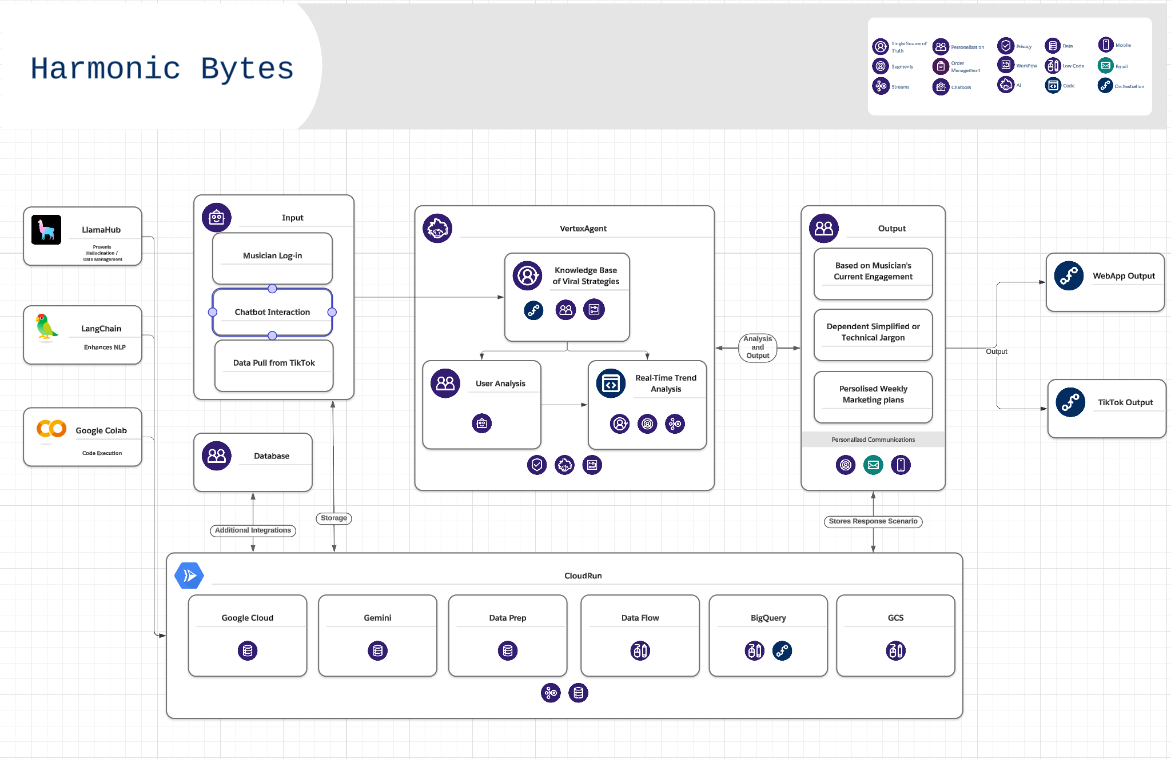Click the Harmonic Bytes title text

(x=162, y=69)
